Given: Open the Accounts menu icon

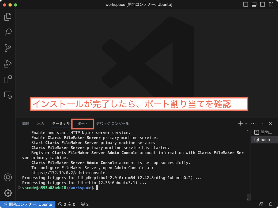Looking at the screenshot, I should coord(8,177).
